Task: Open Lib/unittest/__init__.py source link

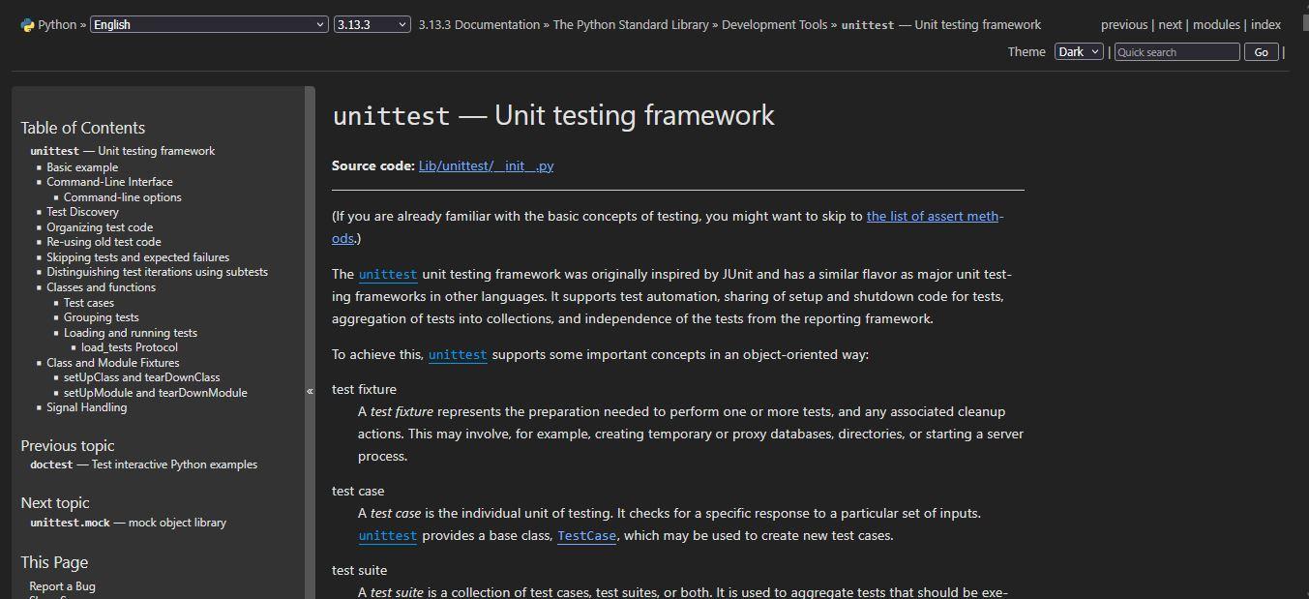Action: tap(486, 165)
